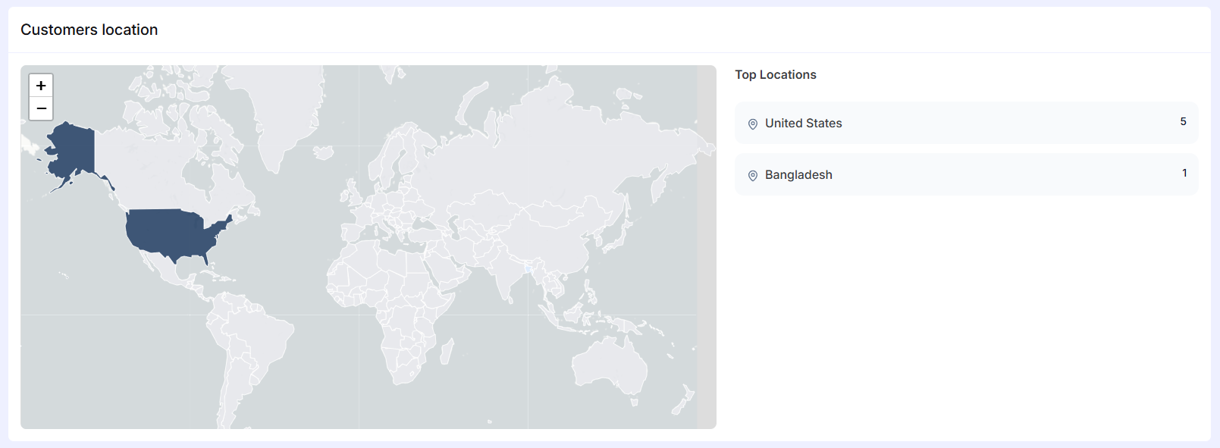Viewport: 1220px width, 448px height.
Task: Zoom out on the customers map
Action: pos(41,108)
